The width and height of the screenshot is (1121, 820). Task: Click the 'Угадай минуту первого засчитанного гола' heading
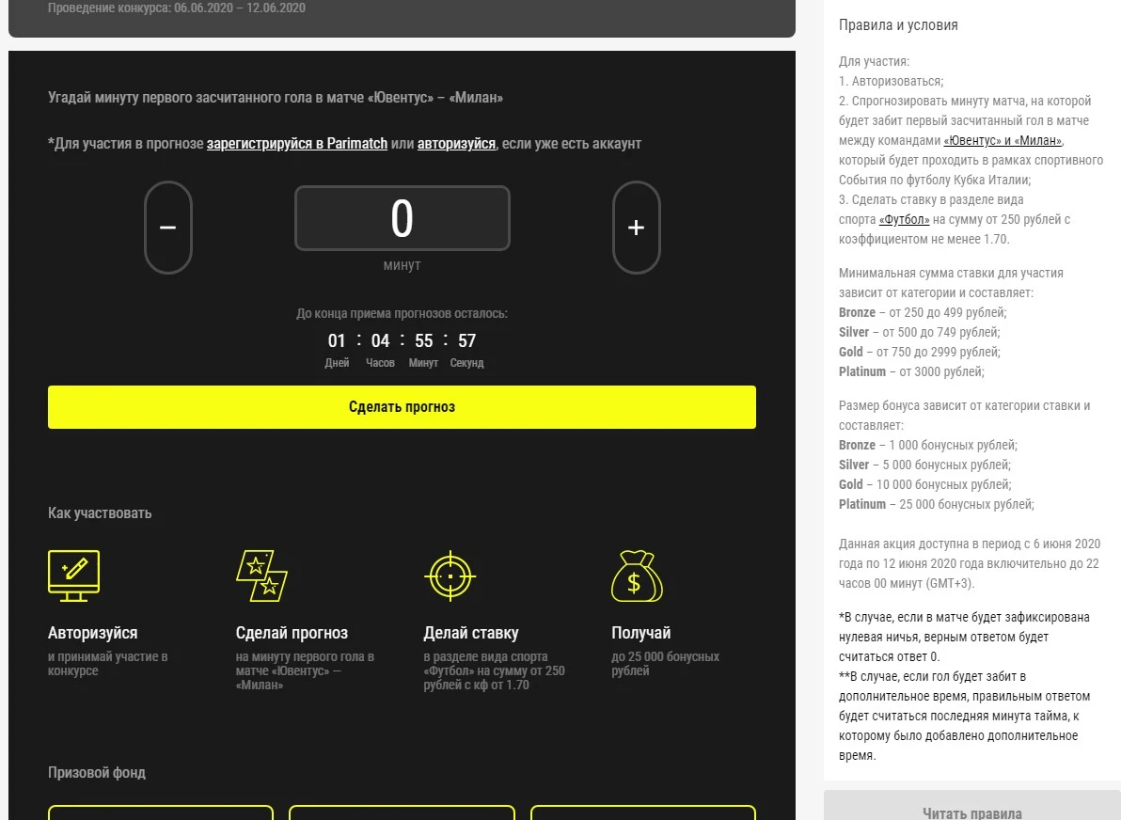(x=276, y=97)
